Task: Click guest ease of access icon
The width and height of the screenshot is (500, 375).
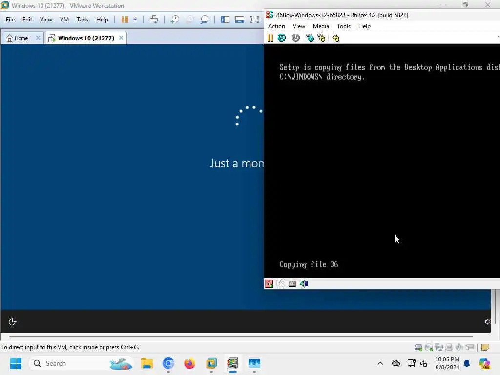Action: (12, 322)
